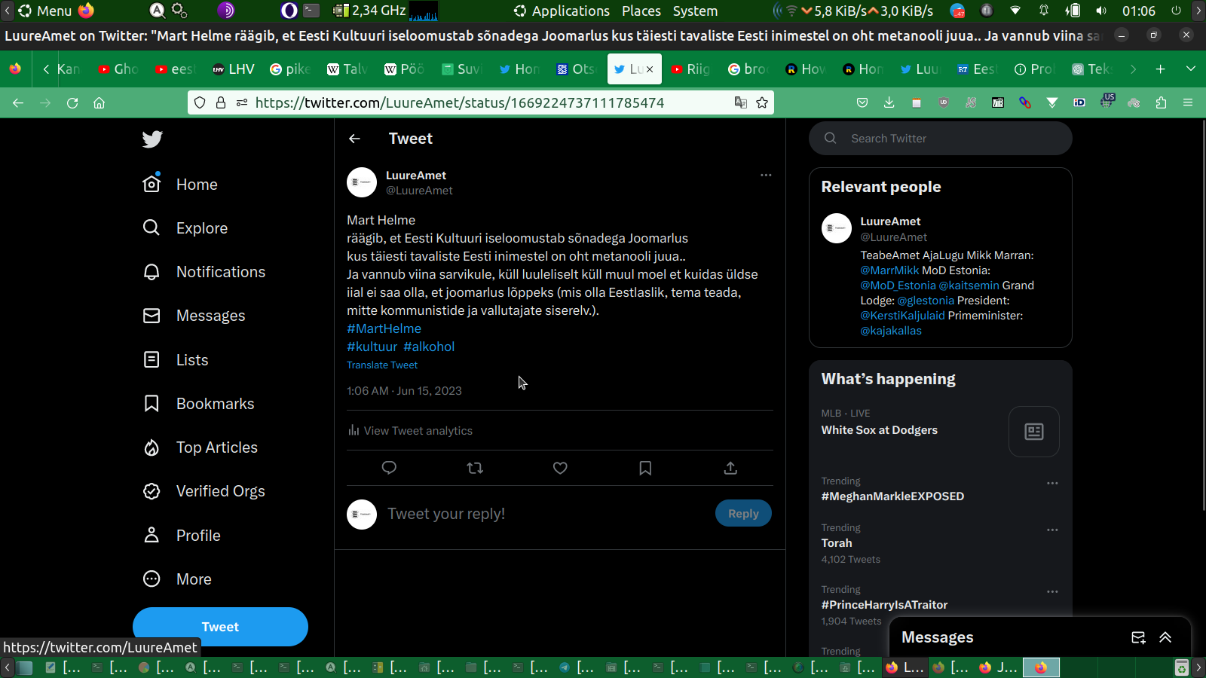The width and height of the screenshot is (1206, 678).
Task: Retweet the LuureAmet tweet
Action: (x=475, y=468)
